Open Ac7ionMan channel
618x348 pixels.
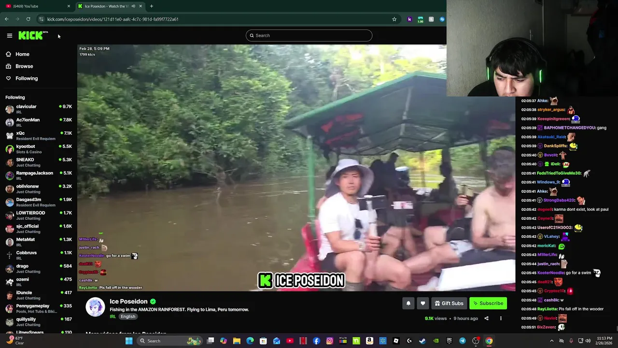pyautogui.click(x=39, y=122)
